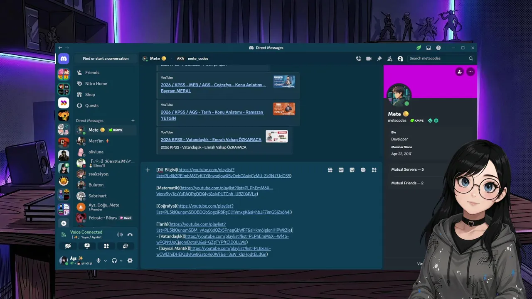Open the GIF picker
Viewport: 532px width, 299px height.
tap(341, 170)
